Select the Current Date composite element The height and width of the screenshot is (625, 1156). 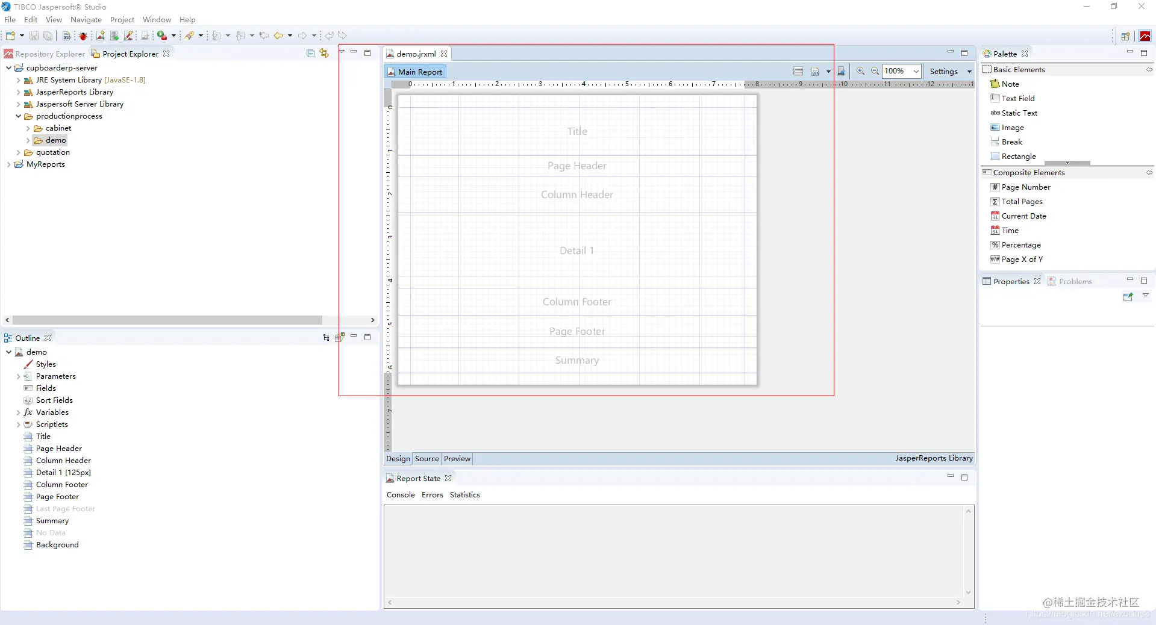click(1019, 216)
